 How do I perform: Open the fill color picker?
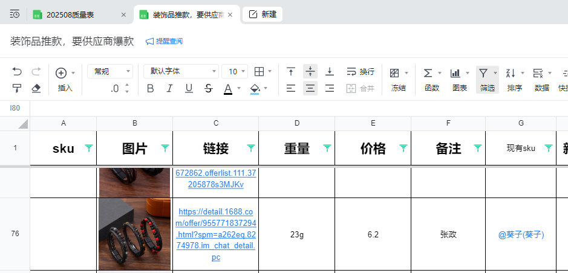click(255, 89)
